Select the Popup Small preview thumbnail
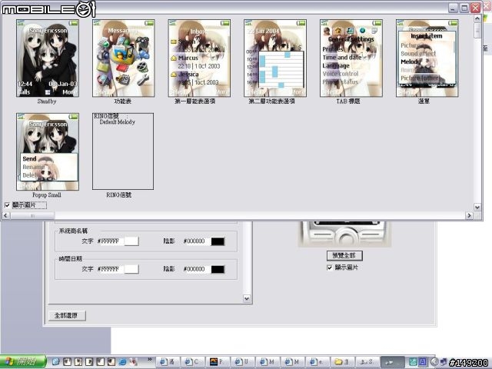 (x=48, y=152)
